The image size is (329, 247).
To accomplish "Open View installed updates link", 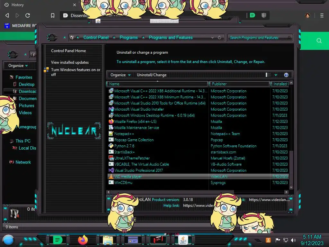I will coord(70,62).
